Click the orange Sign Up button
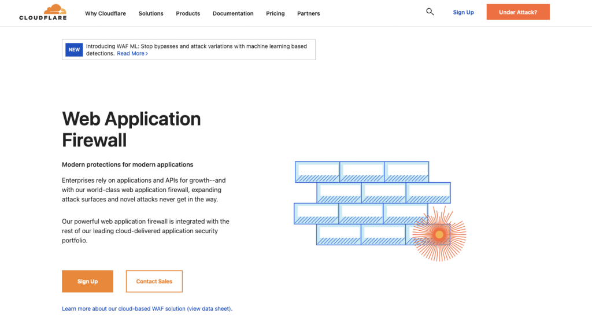 point(88,281)
